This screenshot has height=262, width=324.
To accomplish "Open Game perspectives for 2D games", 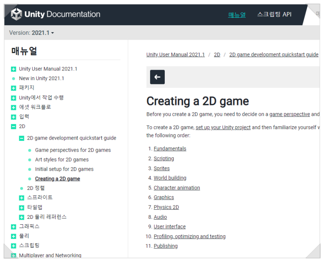I will (x=73, y=150).
